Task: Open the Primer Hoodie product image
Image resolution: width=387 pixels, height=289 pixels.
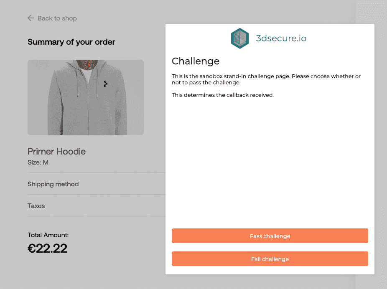Action: pyautogui.click(x=86, y=97)
